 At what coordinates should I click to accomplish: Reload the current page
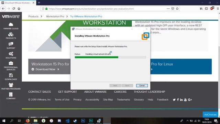[14, 9]
